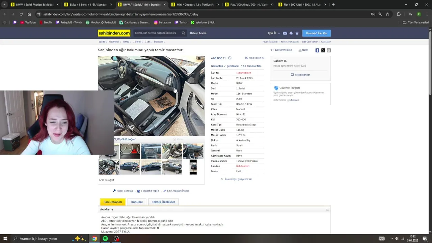The image size is (432, 243).
Task: Open a new browser tab
Action: pos(333,5)
